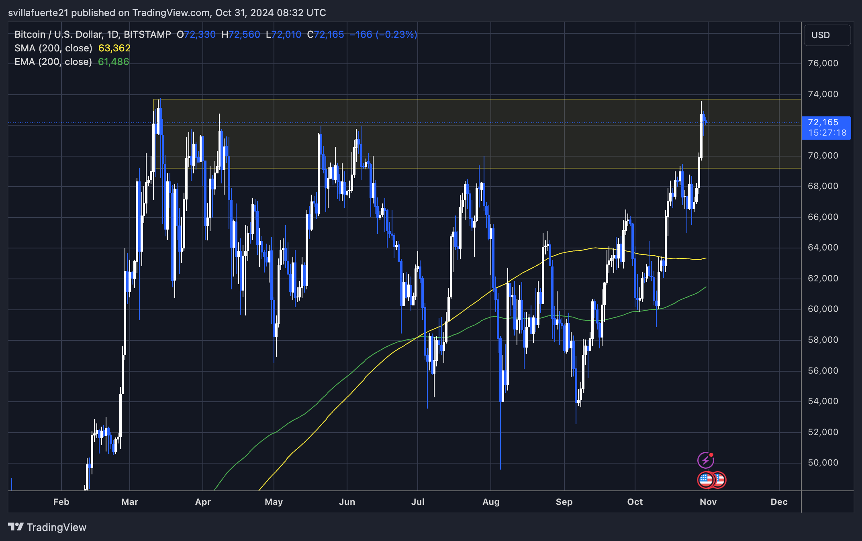
Task: Select the EMA (200, close) indicator legend
Action: pos(53,62)
